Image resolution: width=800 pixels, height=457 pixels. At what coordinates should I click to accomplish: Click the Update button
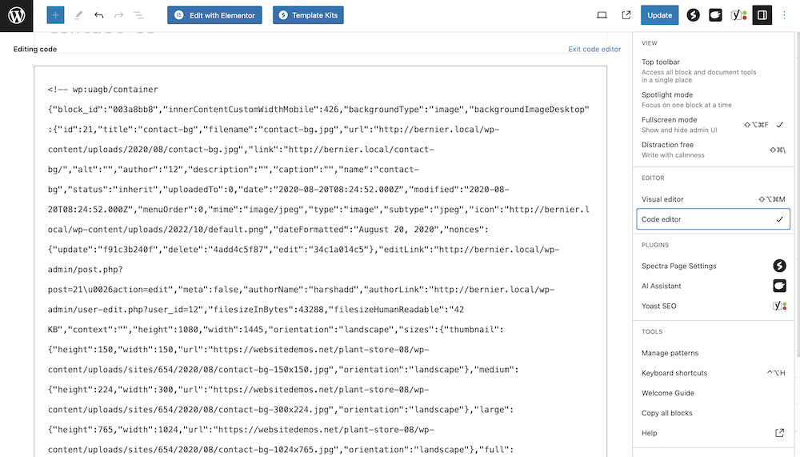pyautogui.click(x=660, y=15)
